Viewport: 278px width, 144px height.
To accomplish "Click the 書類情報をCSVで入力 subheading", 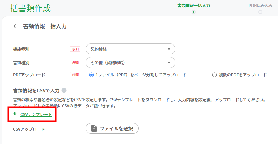I will [36, 90].
